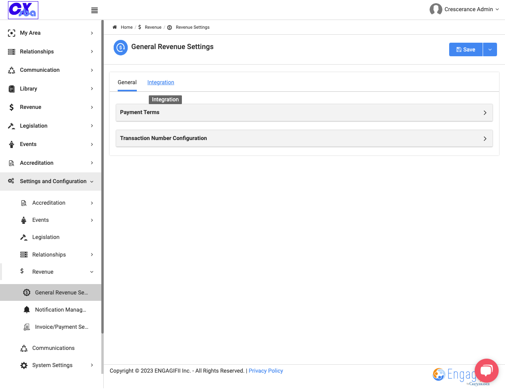Go to Home breadcrumb link
Image resolution: width=505 pixels, height=389 pixels.
pos(126,27)
